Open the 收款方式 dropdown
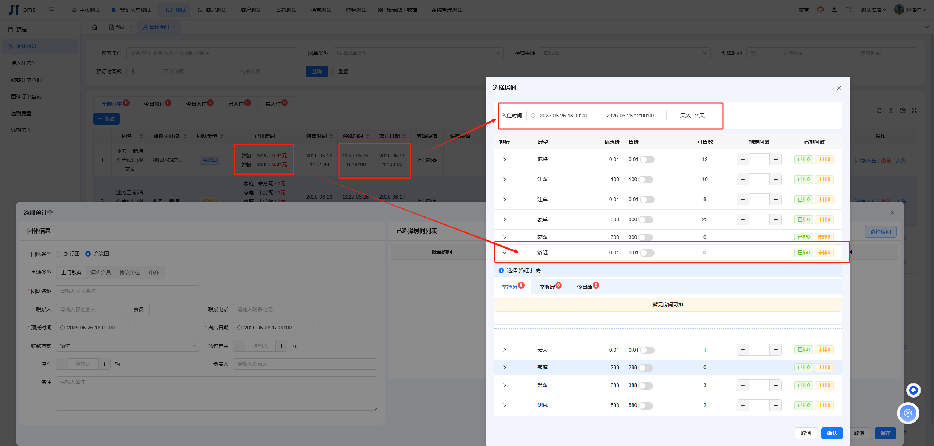934x446 pixels. click(x=127, y=346)
